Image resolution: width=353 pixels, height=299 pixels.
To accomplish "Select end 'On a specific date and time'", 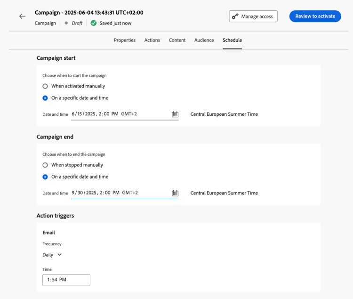I will click(45, 177).
